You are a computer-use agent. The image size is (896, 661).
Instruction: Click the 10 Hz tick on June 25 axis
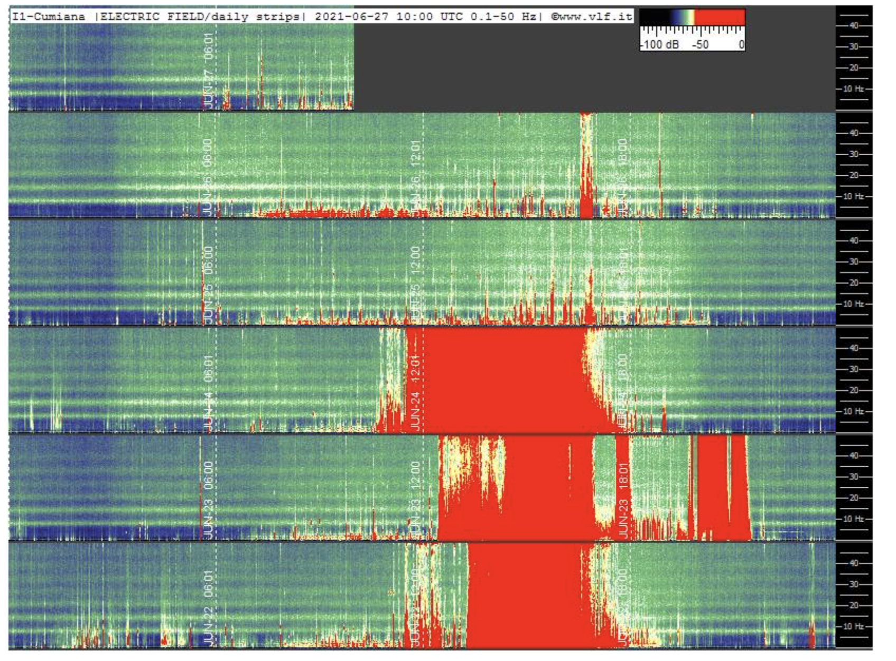pos(853,304)
